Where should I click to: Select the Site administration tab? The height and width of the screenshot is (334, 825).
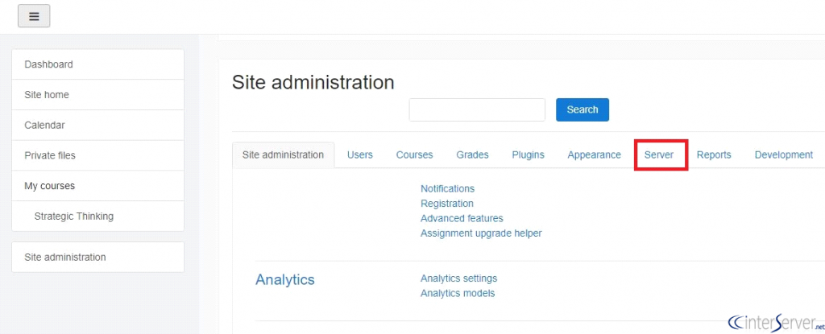(x=283, y=155)
